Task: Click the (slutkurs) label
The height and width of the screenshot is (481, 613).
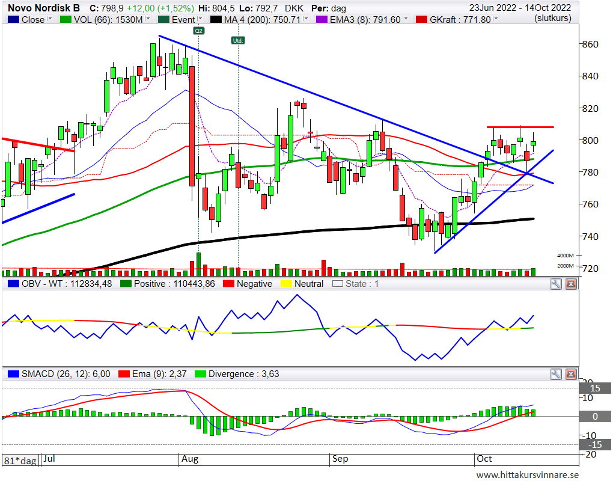Action: pyautogui.click(x=553, y=18)
